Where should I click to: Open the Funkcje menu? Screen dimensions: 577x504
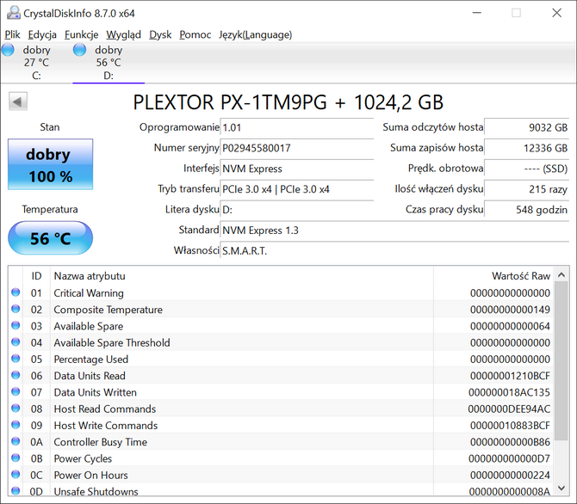(x=81, y=34)
